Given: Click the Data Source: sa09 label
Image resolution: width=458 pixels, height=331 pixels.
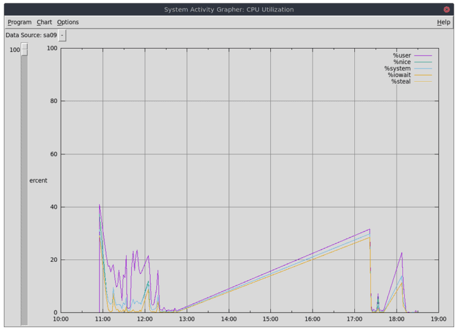Looking at the screenshot, I should coord(31,35).
